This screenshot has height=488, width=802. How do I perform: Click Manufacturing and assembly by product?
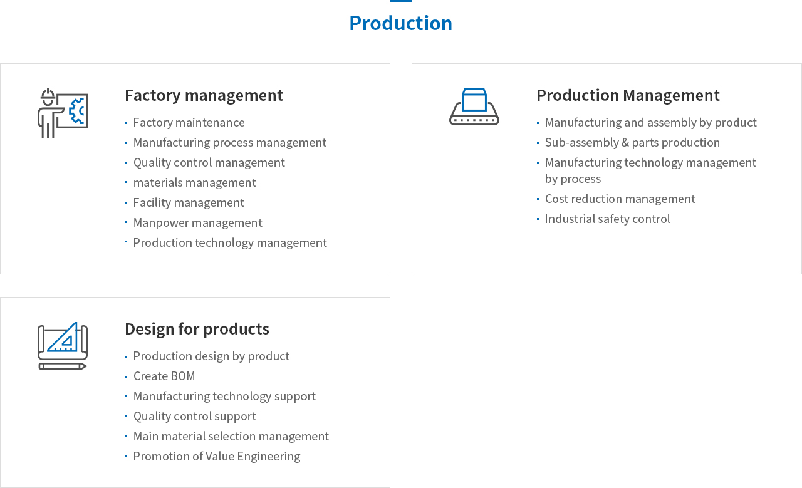[650, 122]
